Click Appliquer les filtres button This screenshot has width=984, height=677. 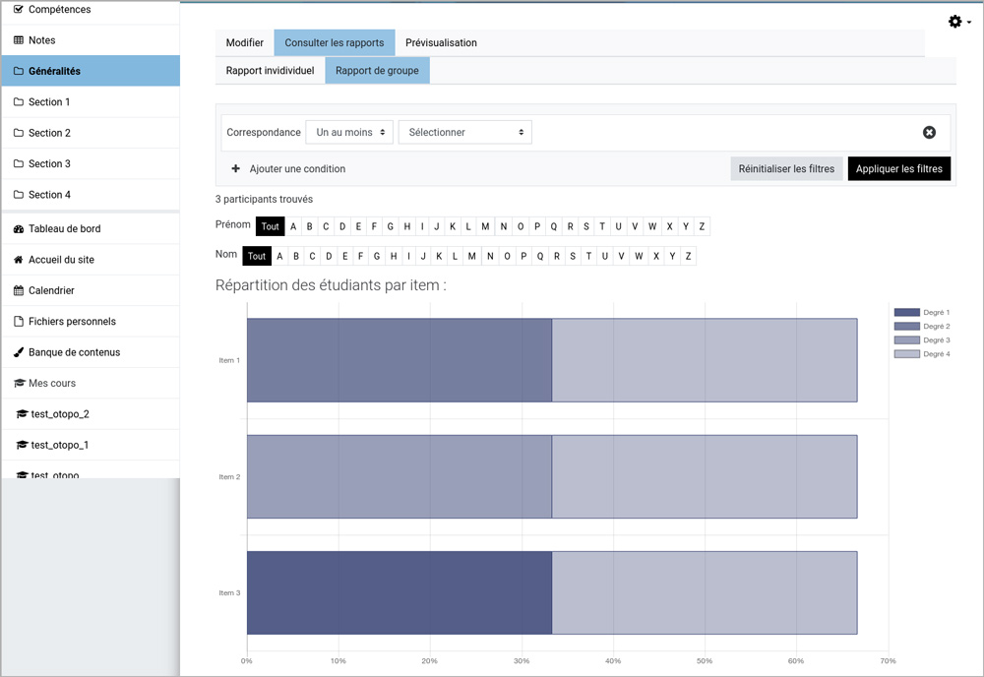898,169
